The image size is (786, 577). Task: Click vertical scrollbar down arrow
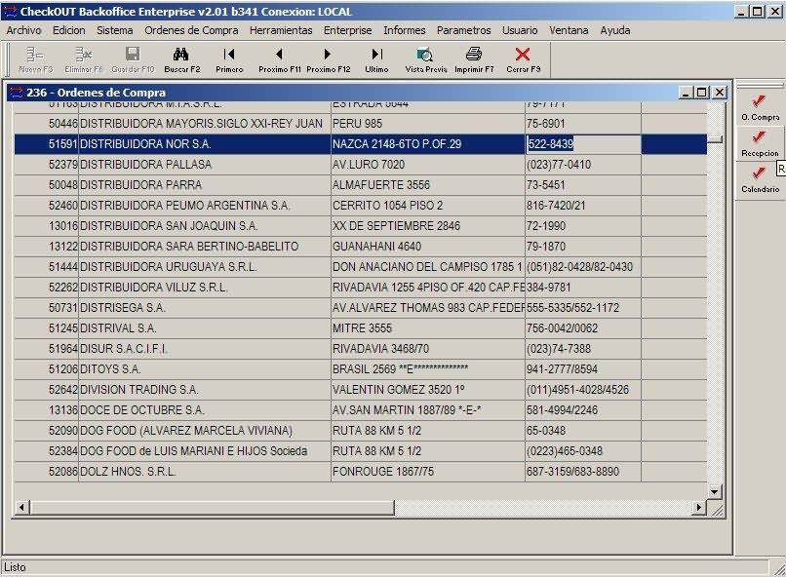(716, 492)
